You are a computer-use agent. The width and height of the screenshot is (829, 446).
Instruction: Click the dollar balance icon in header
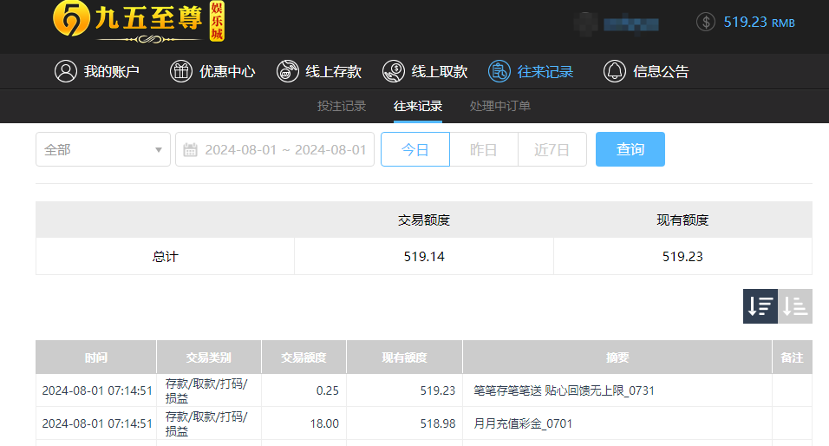(x=706, y=22)
